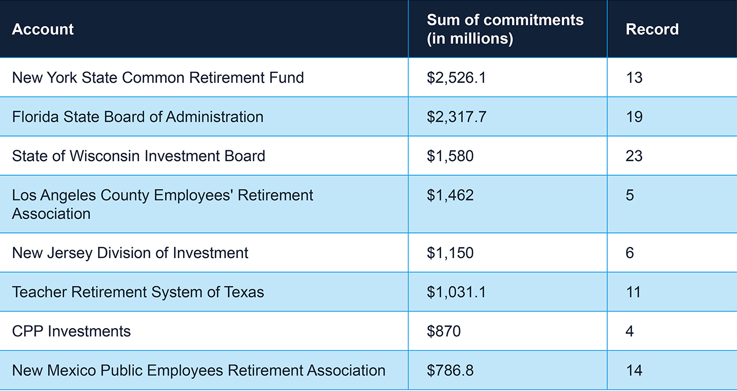Viewport: 737px width, 391px height.
Task: Click the $2,526.1 commitment value
Action: 456,78
